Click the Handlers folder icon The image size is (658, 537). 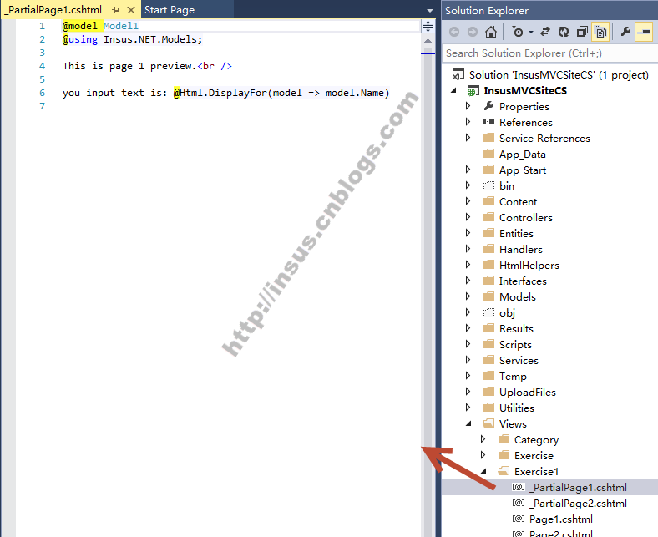click(x=488, y=249)
